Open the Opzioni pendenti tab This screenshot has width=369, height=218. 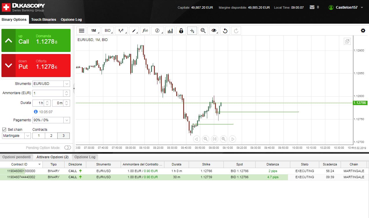pyautogui.click(x=16, y=157)
